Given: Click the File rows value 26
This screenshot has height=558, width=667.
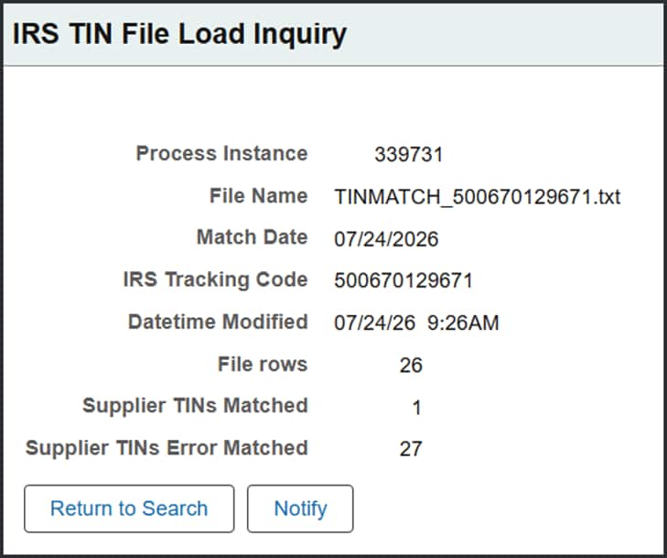Looking at the screenshot, I should [x=411, y=365].
